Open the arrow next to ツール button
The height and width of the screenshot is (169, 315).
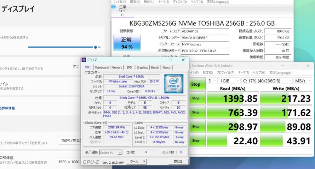tap(144, 161)
